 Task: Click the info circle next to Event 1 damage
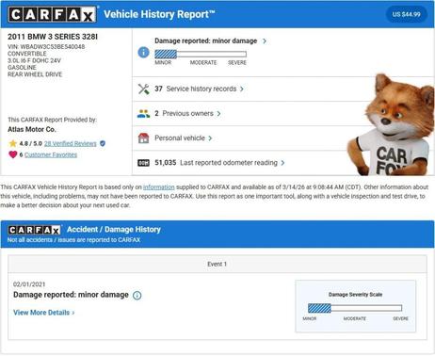137,296
